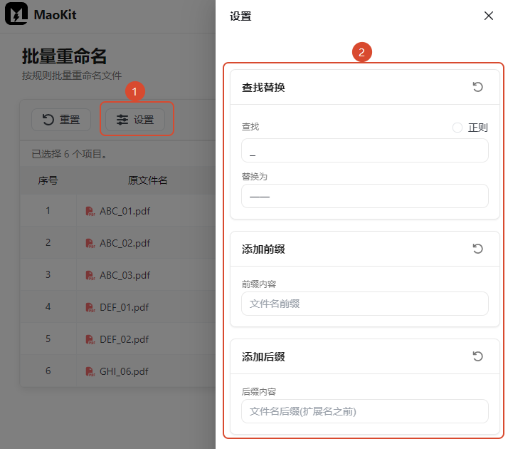The image size is (508, 449).
Task: Open the 设置 settings button
Action: coord(135,120)
